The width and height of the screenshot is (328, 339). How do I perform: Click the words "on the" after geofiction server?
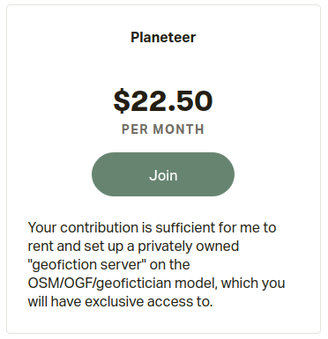click(x=170, y=265)
